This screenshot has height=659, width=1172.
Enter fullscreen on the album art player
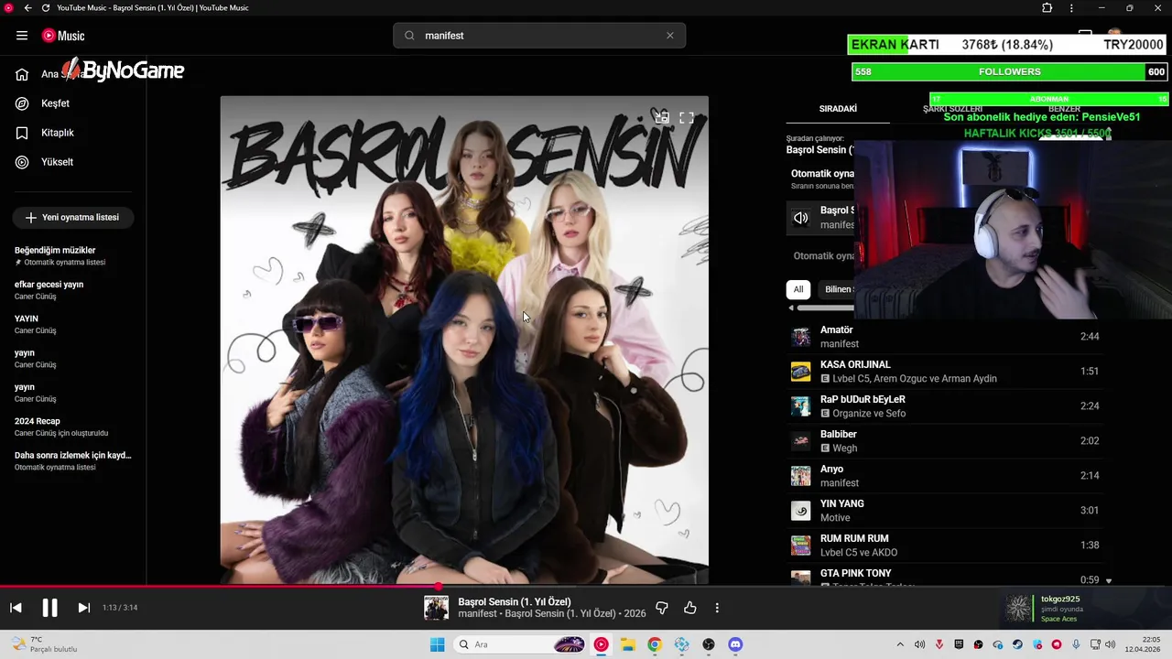[687, 117]
